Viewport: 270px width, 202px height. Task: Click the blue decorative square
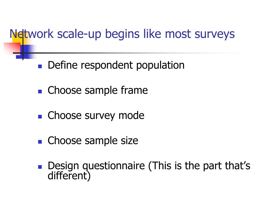(26, 52)
